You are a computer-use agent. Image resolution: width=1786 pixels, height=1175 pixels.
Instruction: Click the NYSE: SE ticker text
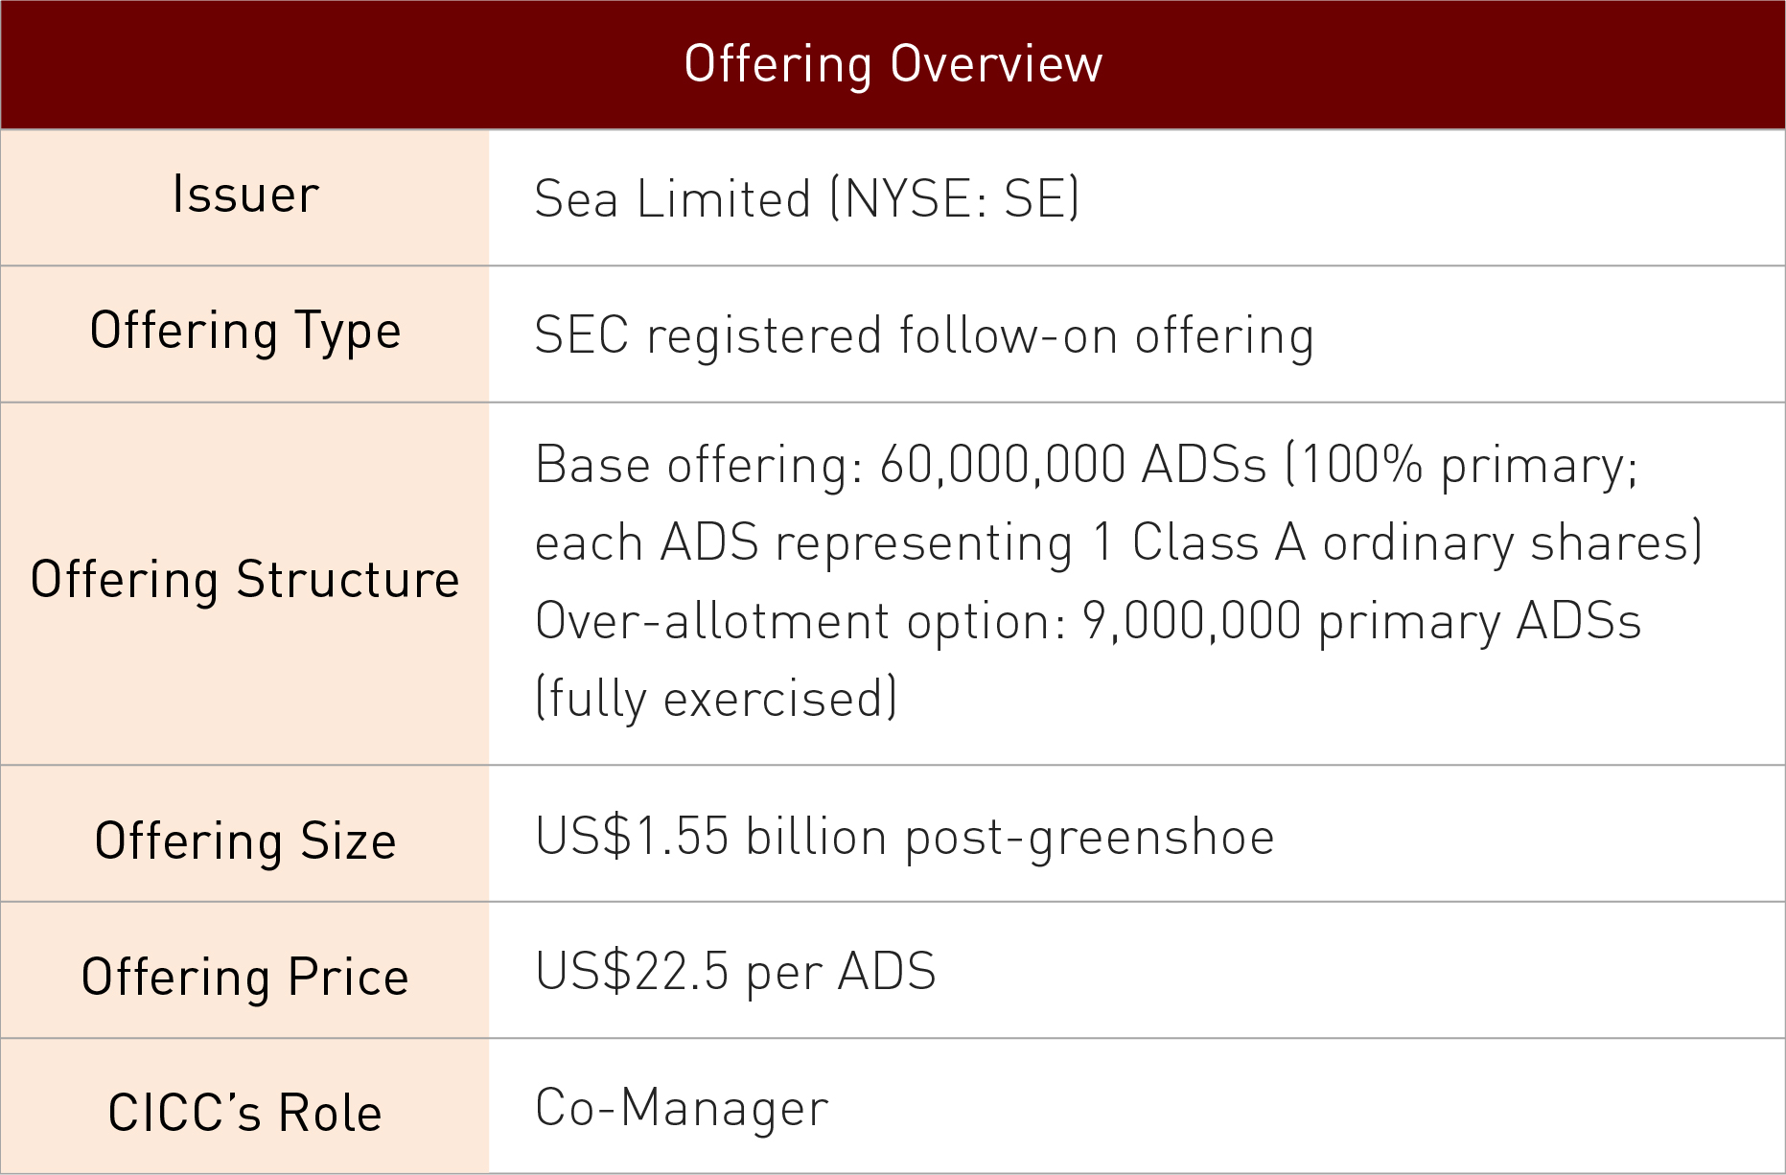[x=955, y=199]
